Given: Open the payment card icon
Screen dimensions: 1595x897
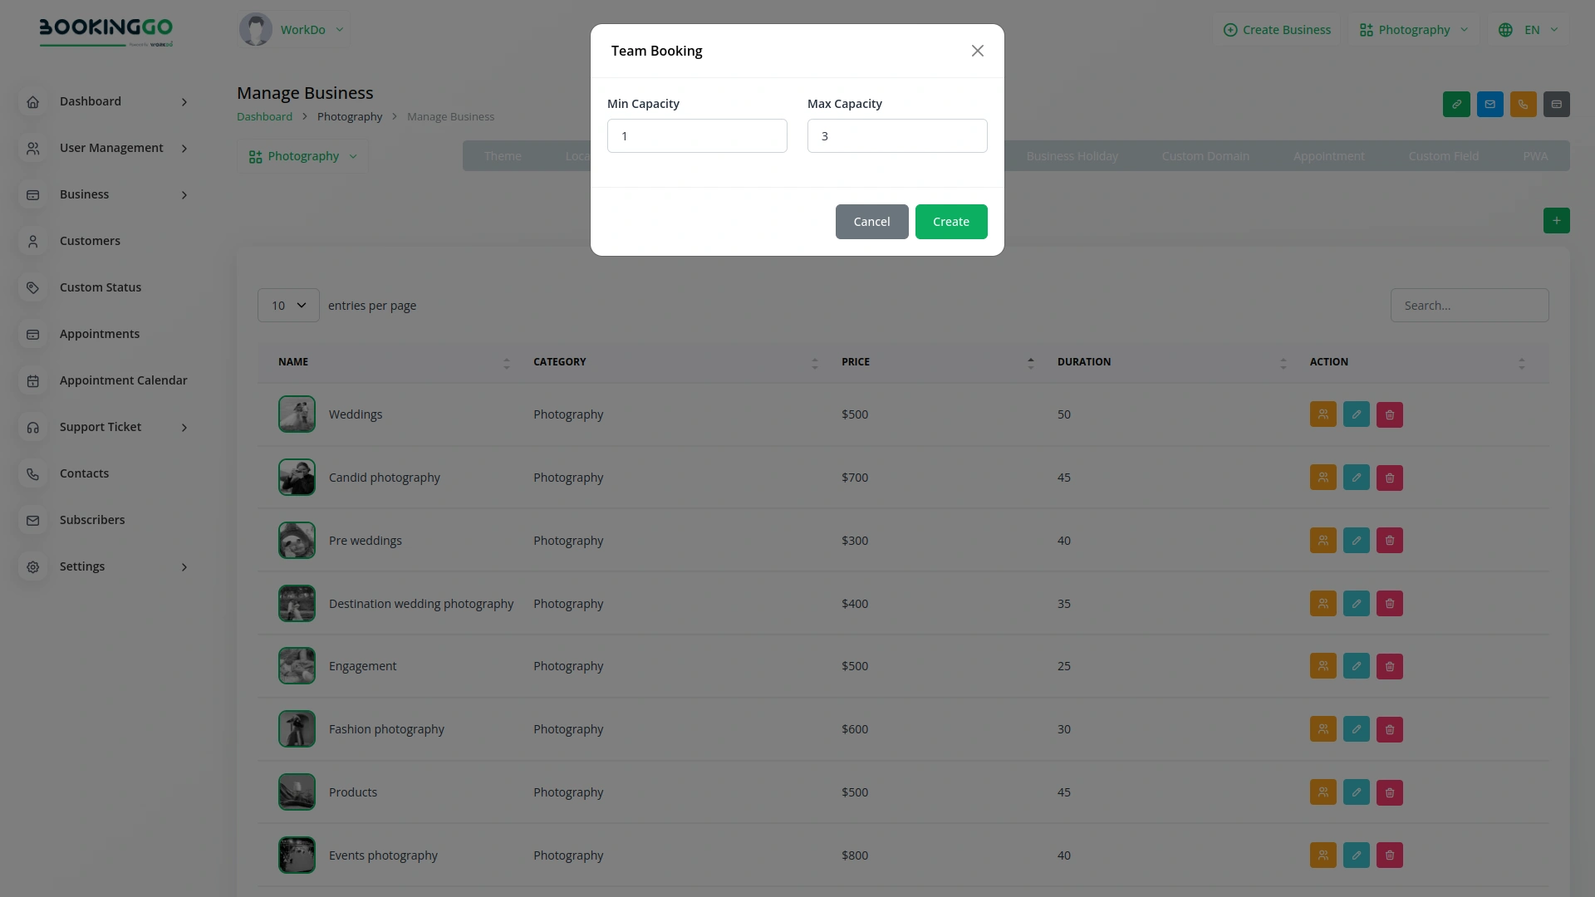Looking at the screenshot, I should click(1557, 104).
